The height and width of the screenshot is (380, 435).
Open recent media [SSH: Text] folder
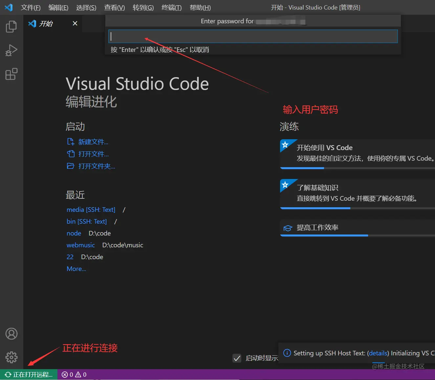[x=91, y=210]
